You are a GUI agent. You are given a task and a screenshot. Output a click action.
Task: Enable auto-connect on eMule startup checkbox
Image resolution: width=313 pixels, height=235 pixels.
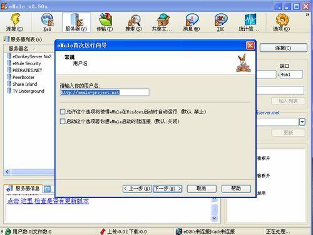pyautogui.click(x=63, y=121)
